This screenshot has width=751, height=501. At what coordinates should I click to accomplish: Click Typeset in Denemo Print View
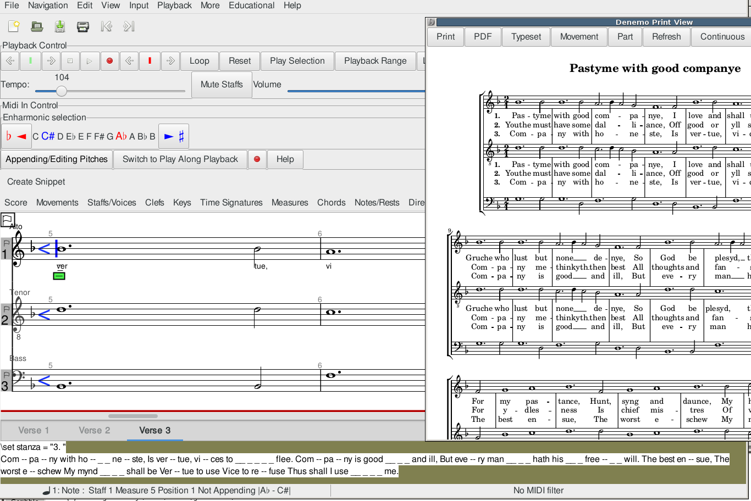pos(526,37)
